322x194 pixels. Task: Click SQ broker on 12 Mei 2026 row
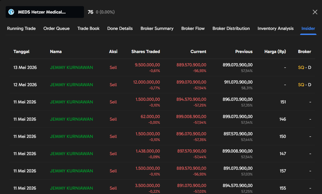301,85
